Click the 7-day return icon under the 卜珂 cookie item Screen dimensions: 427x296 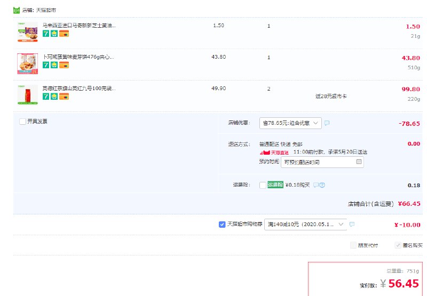[x=46, y=65]
